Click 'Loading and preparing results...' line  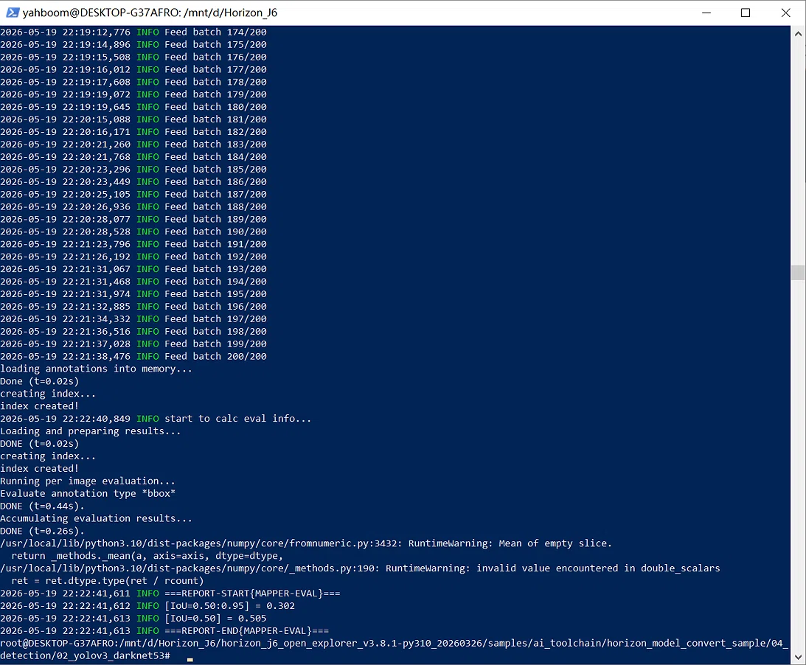(x=91, y=431)
